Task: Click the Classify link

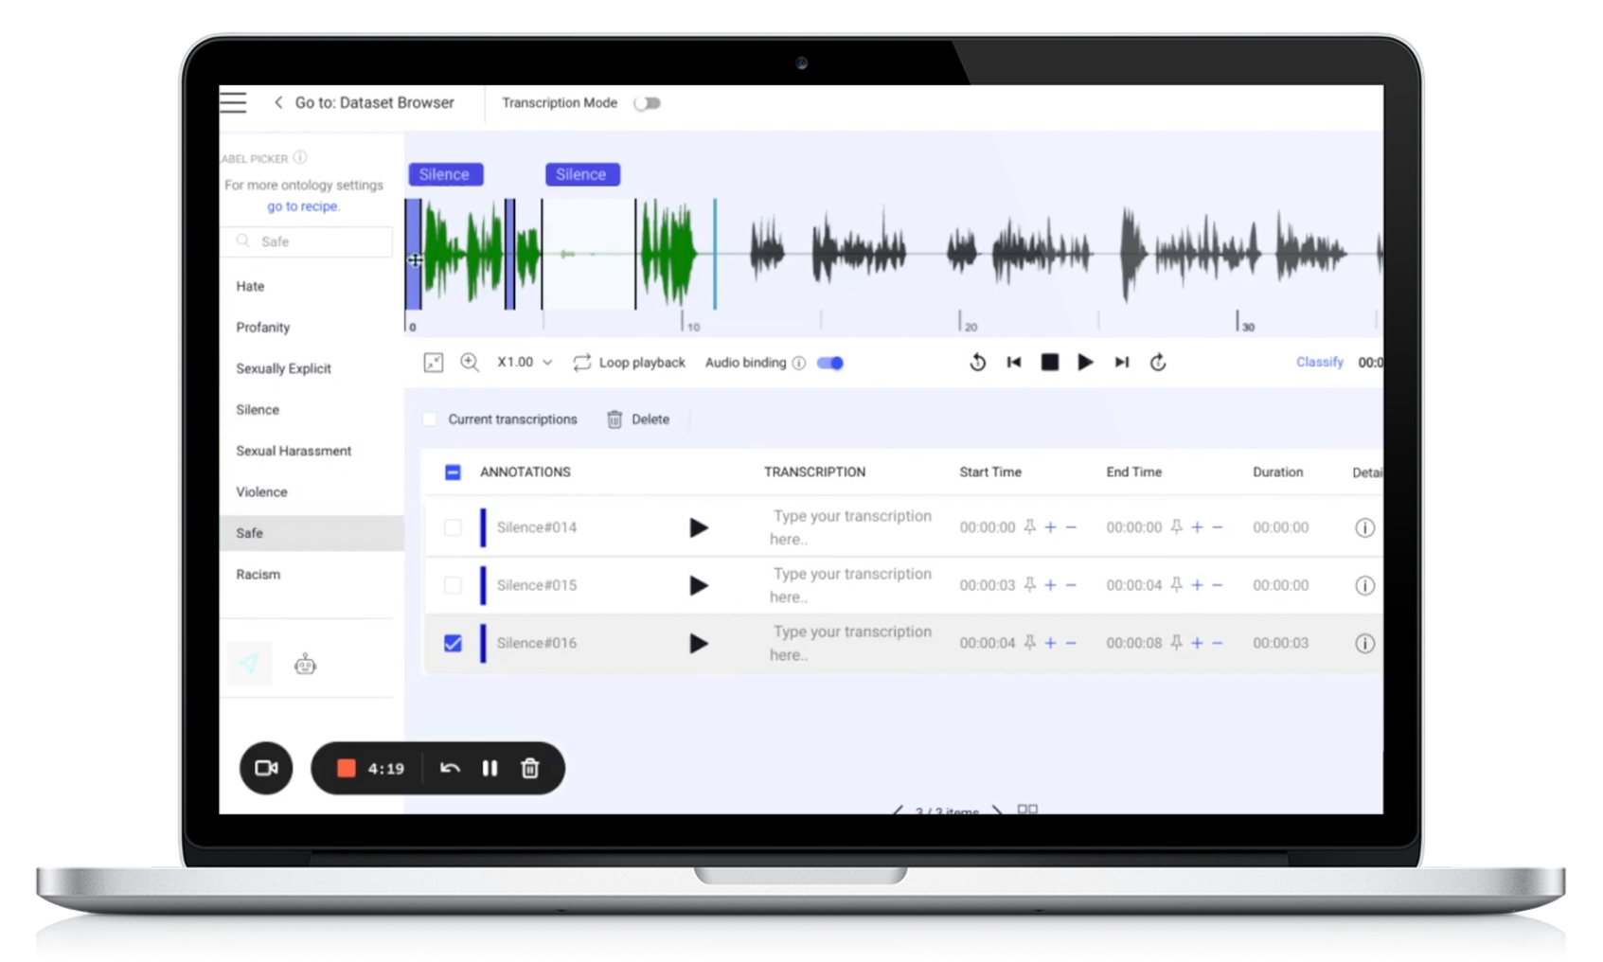Action: 1319,363
